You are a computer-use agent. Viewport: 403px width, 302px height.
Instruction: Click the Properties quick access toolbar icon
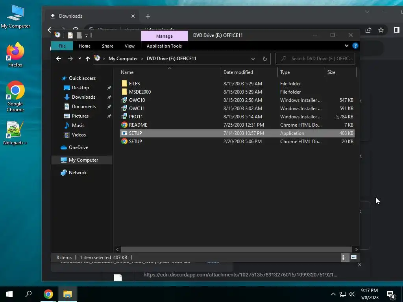(x=70, y=35)
